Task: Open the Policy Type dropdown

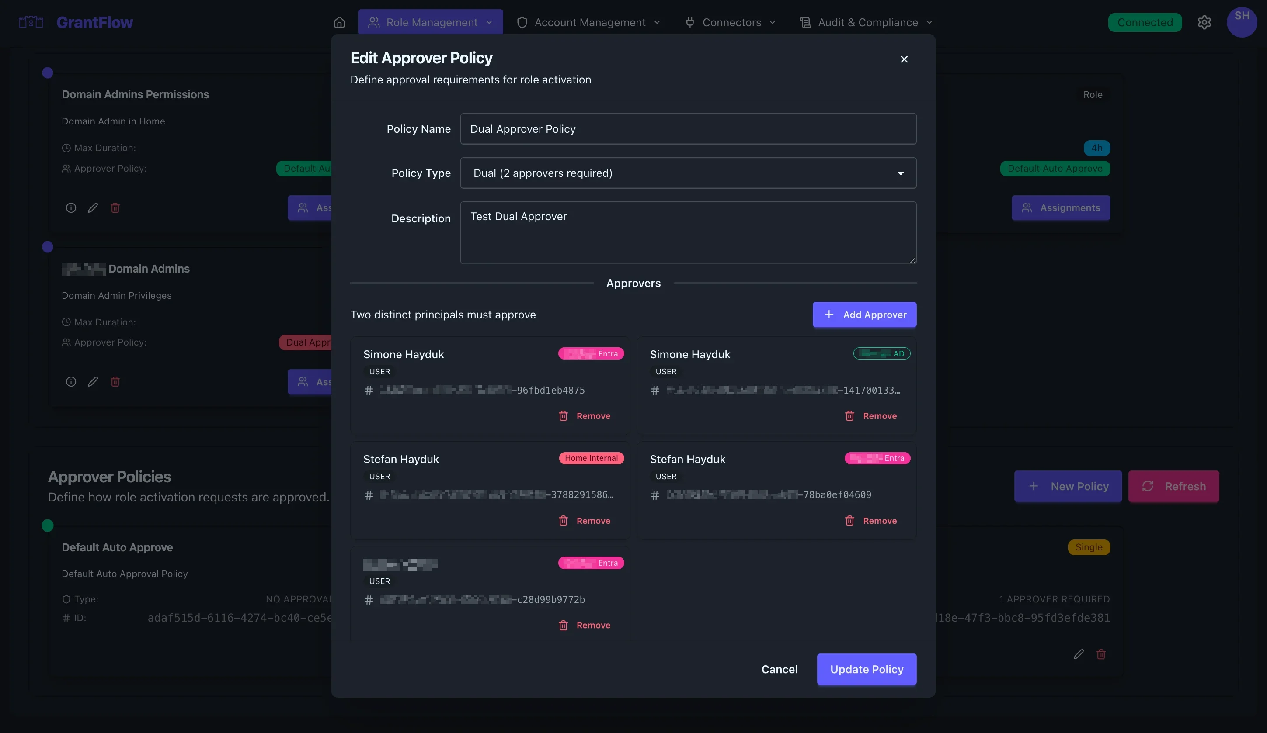Action: (x=688, y=173)
